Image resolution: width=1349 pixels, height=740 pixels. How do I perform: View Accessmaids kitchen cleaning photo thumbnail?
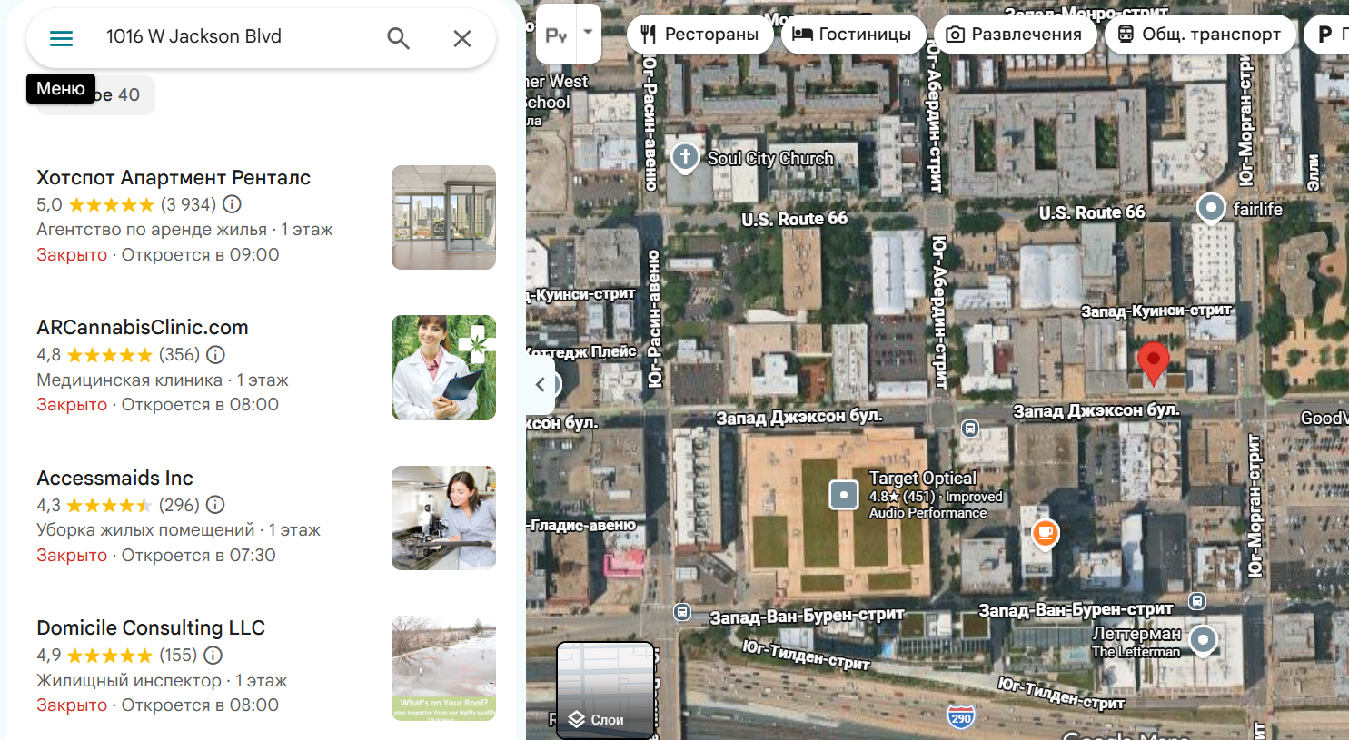[443, 518]
